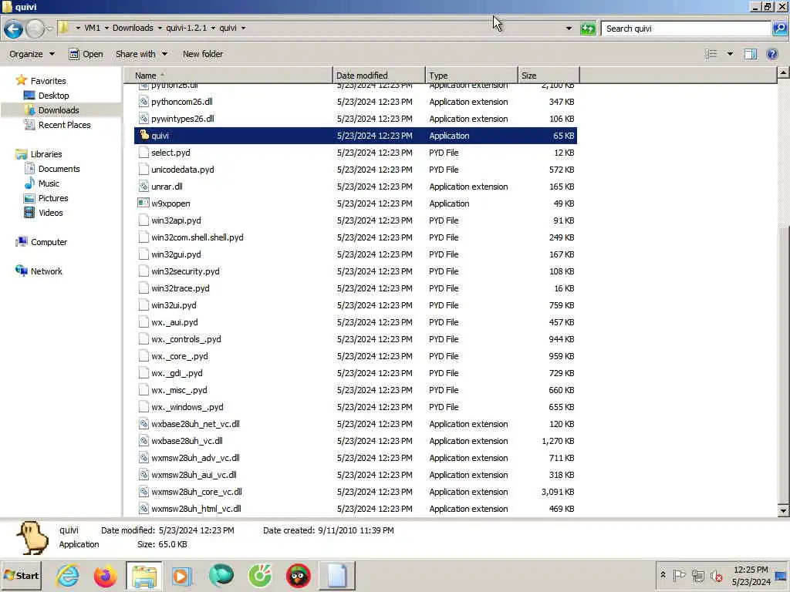Expand the address bar history dropdown arrow
The width and height of the screenshot is (790, 592).
coord(569,29)
